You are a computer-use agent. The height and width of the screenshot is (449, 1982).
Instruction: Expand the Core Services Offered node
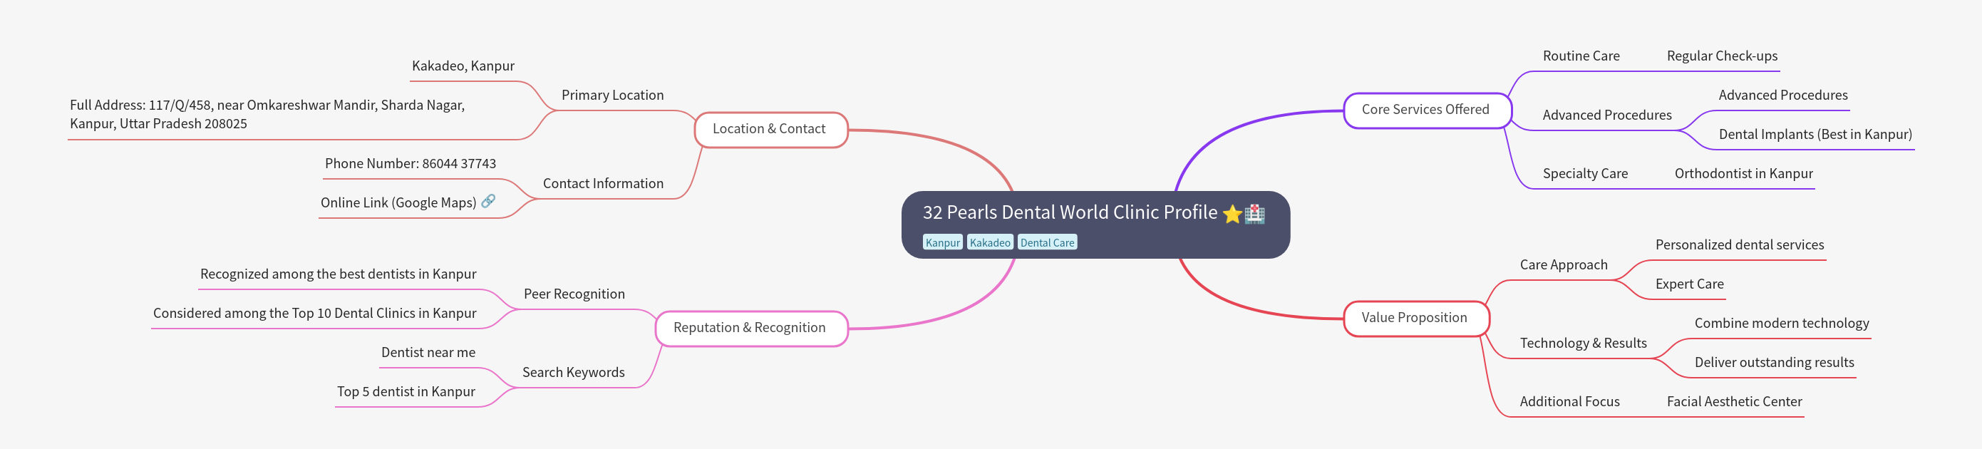[1425, 110]
